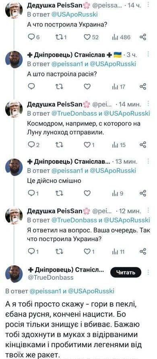Follow user via the Читать button
This screenshot has width=157, height=359.
point(126,273)
